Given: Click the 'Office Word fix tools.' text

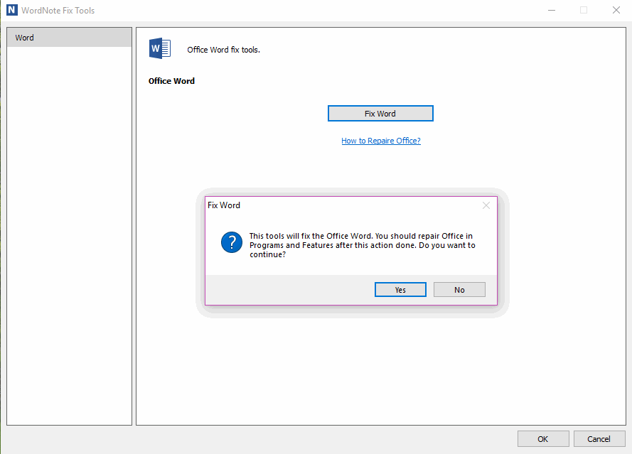Looking at the screenshot, I should pos(224,50).
